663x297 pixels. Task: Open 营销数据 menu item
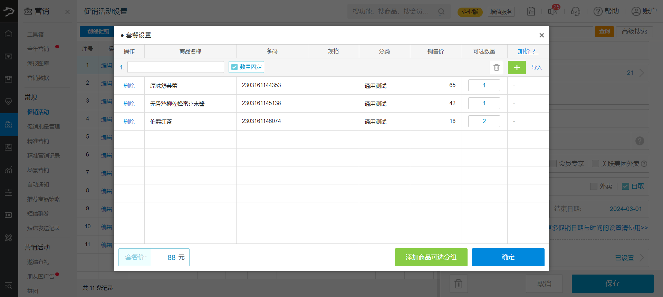click(x=38, y=78)
